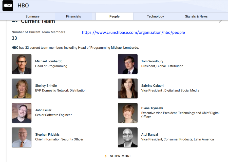Image resolution: width=228 pixels, height=162 pixels.
Task: Click Stephen Fridakis's photo
Action: pyautogui.click(x=22, y=137)
